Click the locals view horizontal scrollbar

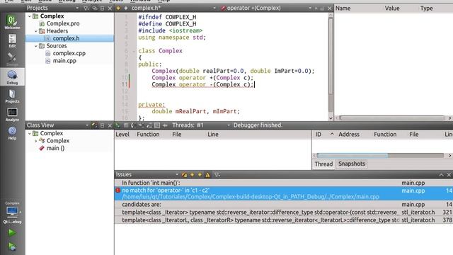point(392,118)
